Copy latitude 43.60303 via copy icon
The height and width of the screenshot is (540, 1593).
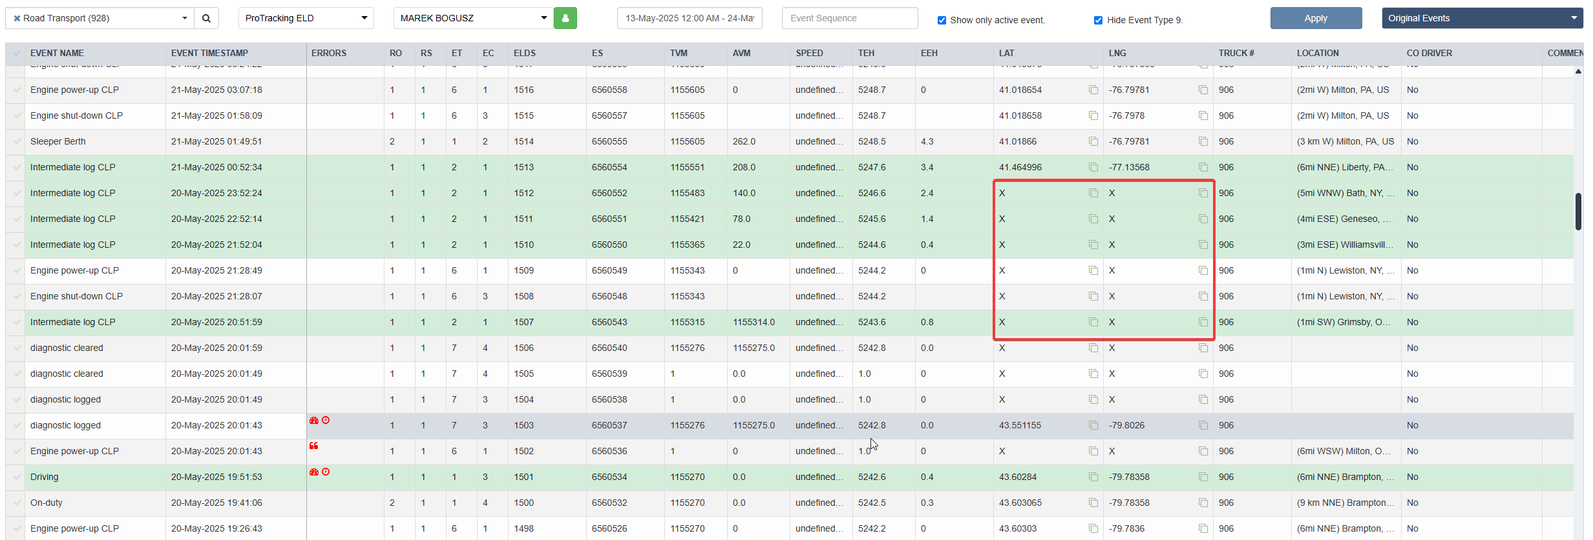pyautogui.click(x=1093, y=528)
